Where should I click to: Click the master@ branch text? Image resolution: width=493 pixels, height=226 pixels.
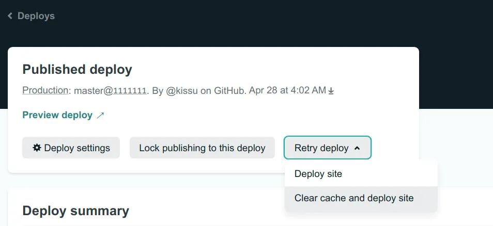point(93,90)
